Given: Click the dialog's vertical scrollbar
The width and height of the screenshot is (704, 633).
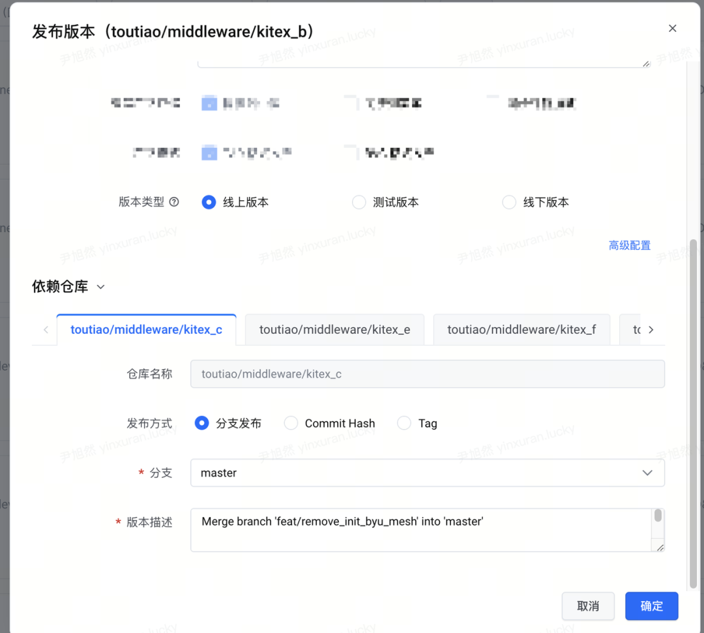Looking at the screenshot, I should (x=693, y=413).
